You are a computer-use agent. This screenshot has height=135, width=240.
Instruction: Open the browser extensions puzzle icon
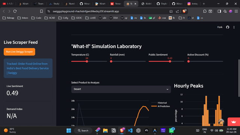(x=205, y=11)
